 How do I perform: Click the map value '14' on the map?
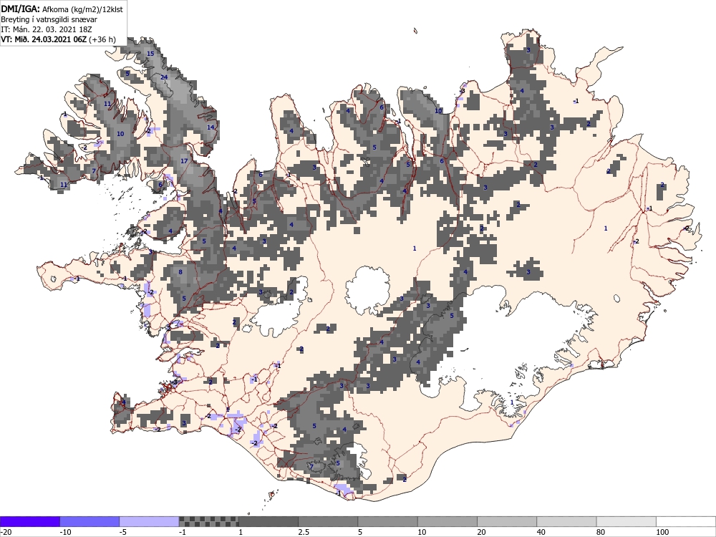click(211, 127)
